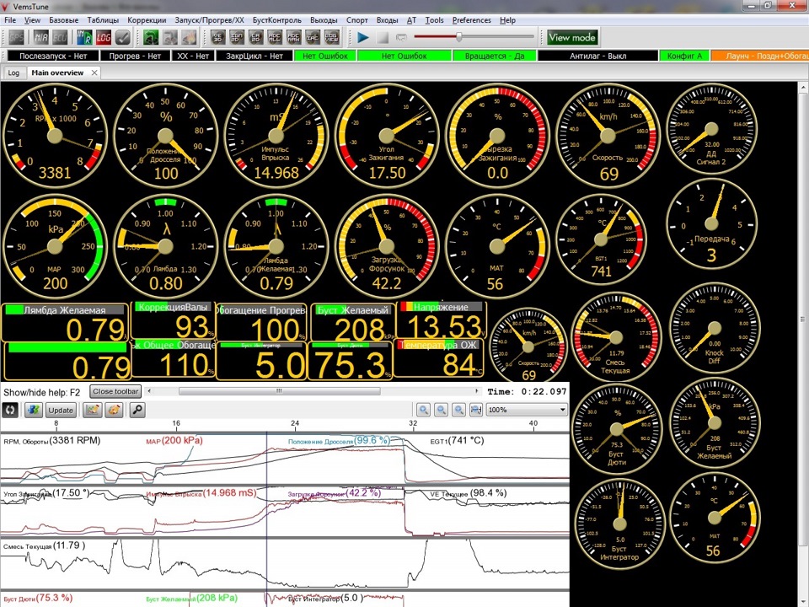
Task: Click the Close toolbar button
Action: 115,392
